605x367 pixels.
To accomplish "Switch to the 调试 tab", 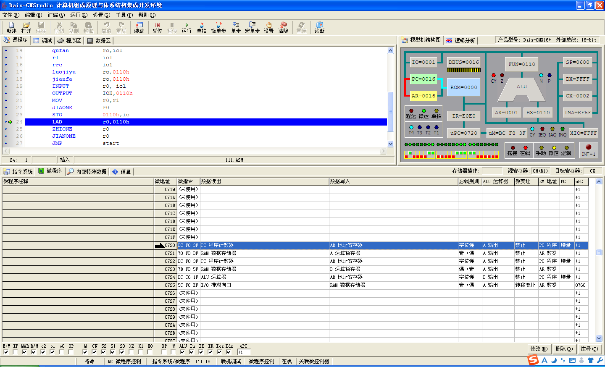I will (x=42, y=40).
